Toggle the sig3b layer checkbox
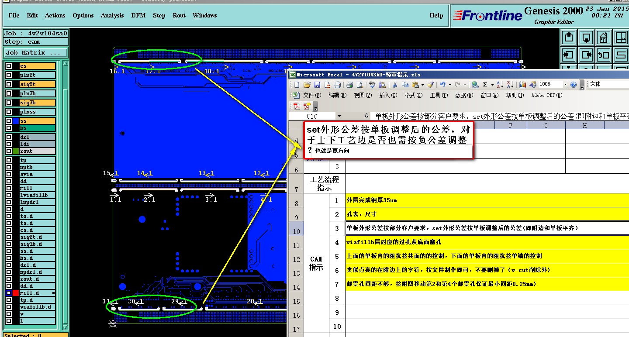 pyautogui.click(x=9, y=103)
